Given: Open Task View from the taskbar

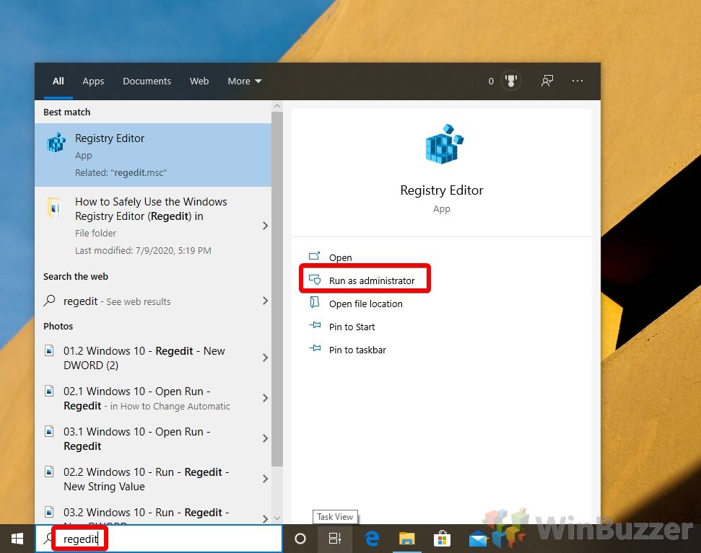Looking at the screenshot, I should (x=334, y=539).
